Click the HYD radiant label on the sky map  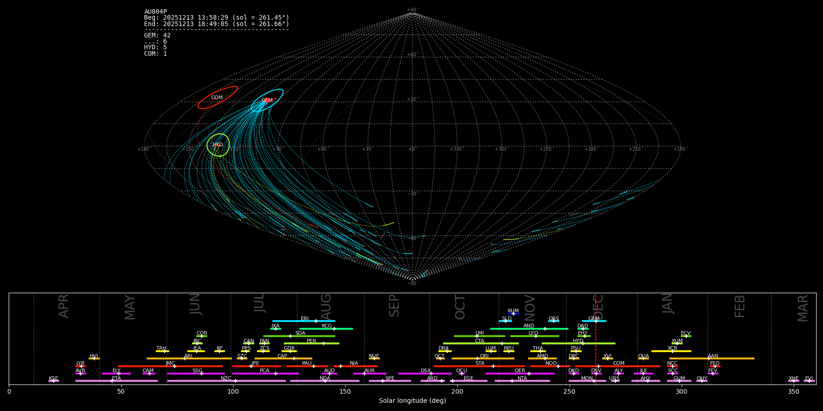click(x=218, y=145)
